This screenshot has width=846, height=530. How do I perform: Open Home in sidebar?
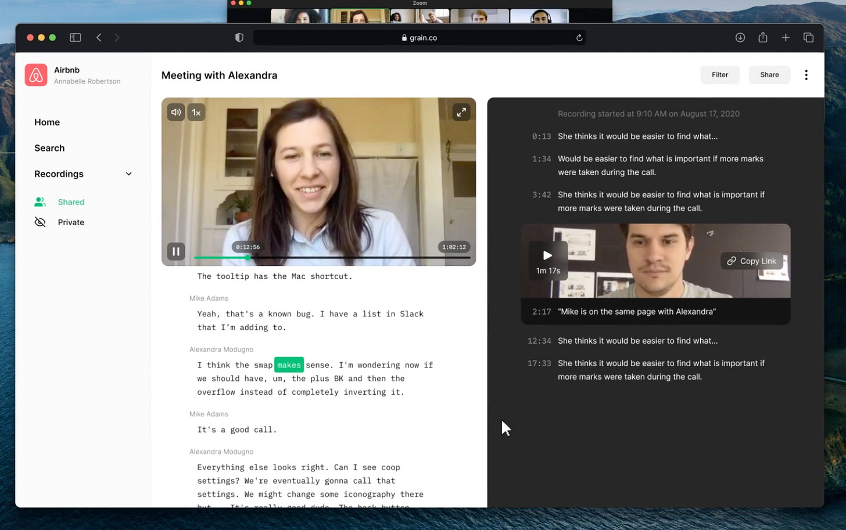pyautogui.click(x=47, y=122)
